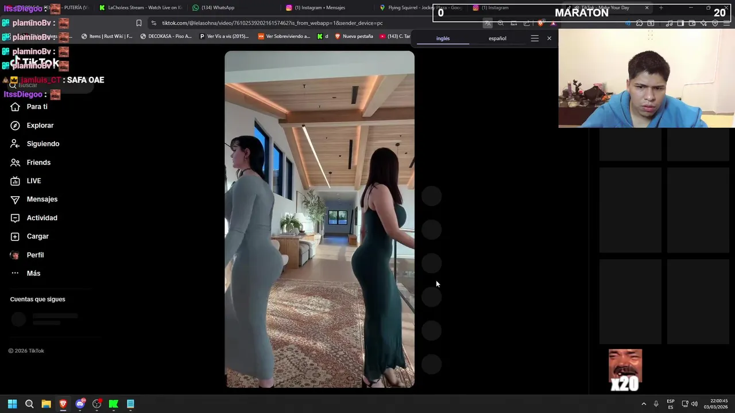The height and width of the screenshot is (413, 735).
Task: Open the Siguiendo section
Action: pos(43,143)
